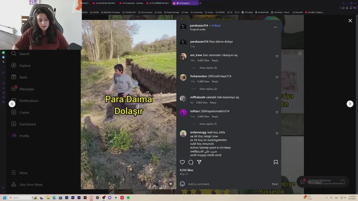Close the post overlay with X
Viewport: 358px width, 201px height.
(x=350, y=21)
